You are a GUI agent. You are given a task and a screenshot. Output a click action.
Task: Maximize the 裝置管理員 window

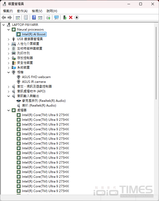141,4
